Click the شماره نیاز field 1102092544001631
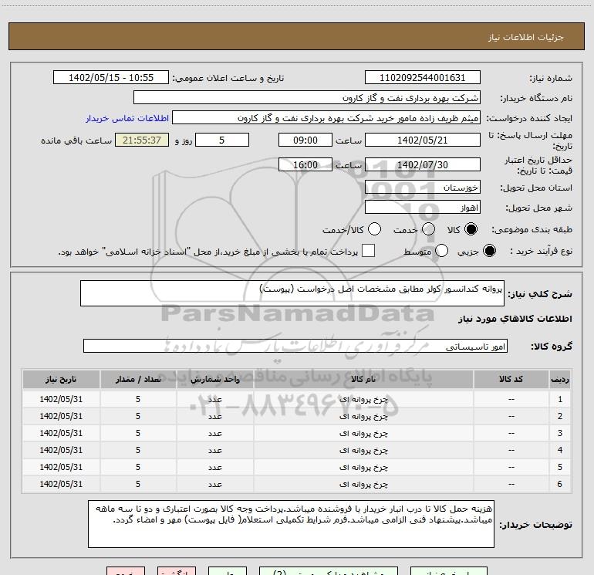 click(x=423, y=78)
